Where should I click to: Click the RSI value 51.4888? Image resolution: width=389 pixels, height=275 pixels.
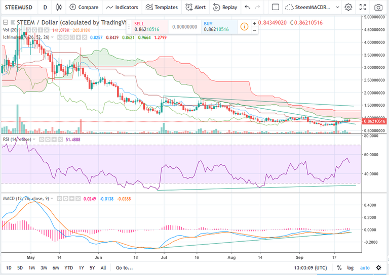[x=73, y=140]
